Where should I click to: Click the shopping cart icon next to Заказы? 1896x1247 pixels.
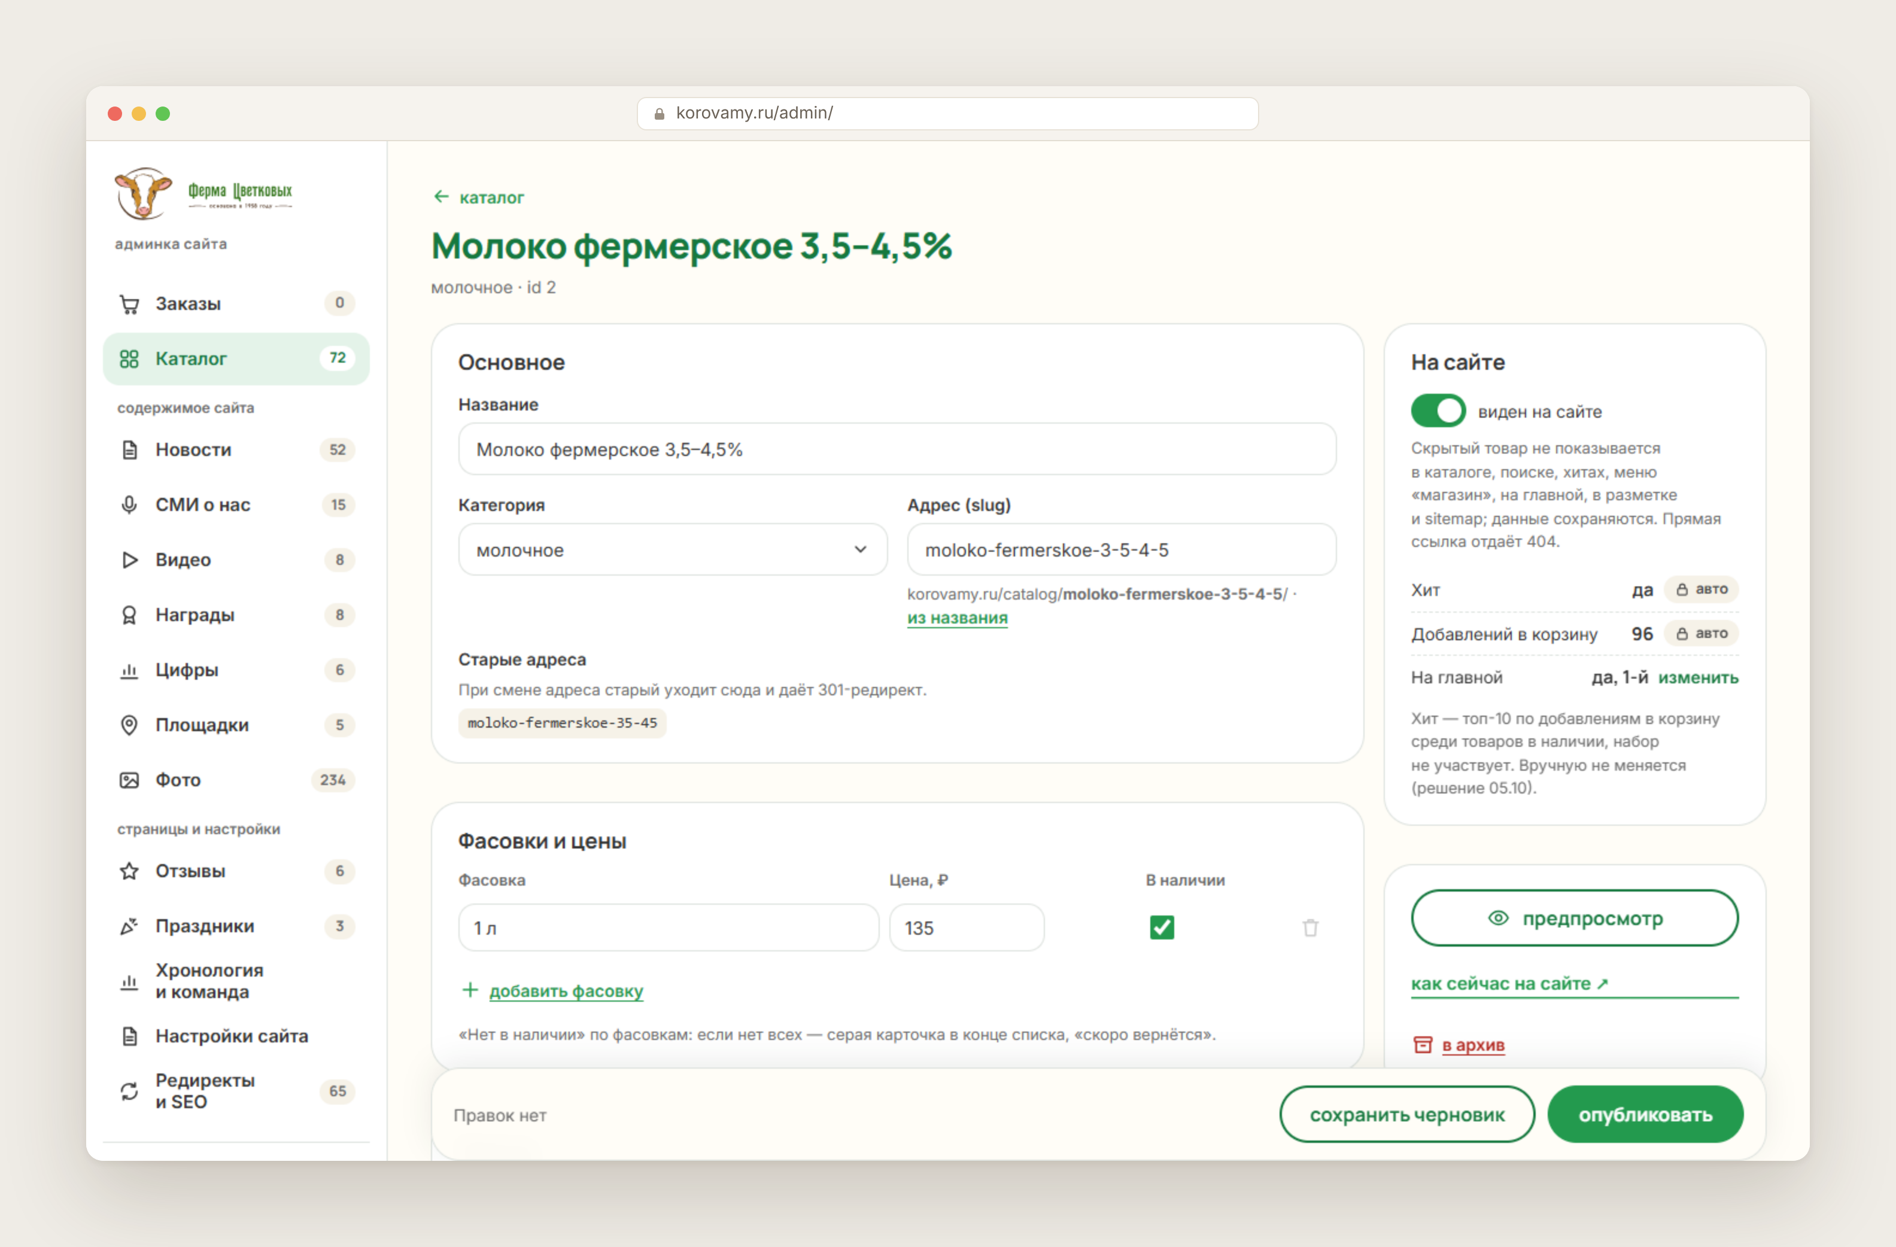click(129, 303)
